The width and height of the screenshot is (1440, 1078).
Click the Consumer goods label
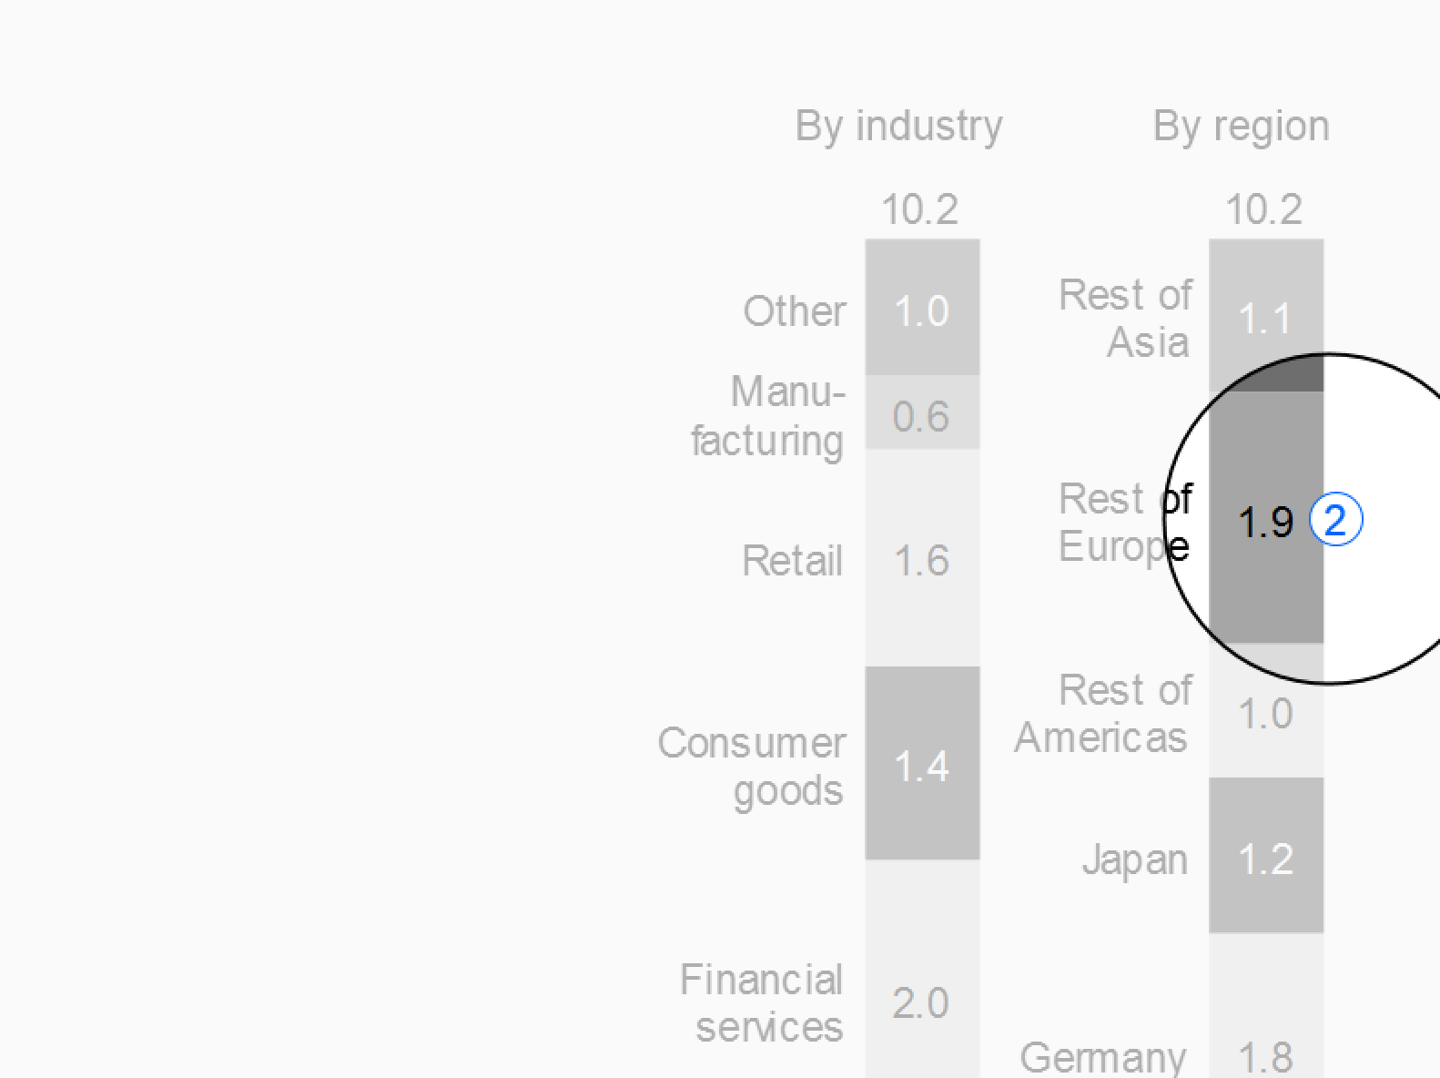tap(752, 767)
